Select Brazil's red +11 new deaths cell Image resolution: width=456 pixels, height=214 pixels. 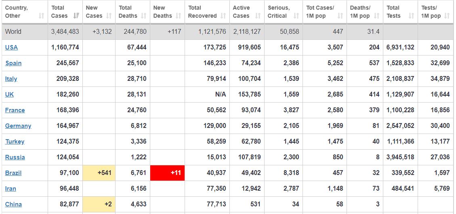[167, 173]
